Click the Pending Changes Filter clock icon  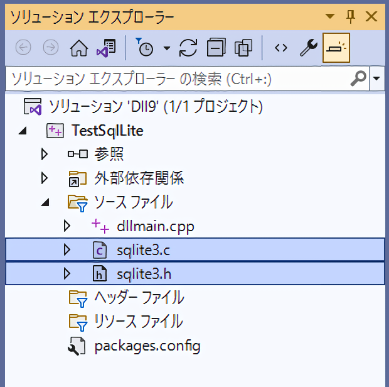pos(145,48)
